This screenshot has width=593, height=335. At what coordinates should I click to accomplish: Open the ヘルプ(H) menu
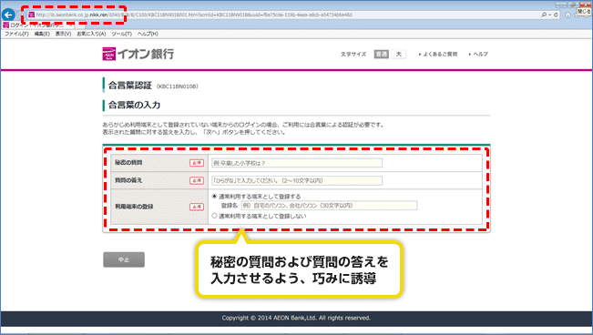(x=148, y=34)
